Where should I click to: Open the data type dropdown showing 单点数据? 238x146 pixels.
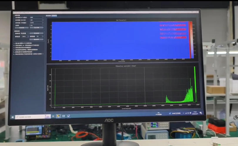click(25, 33)
